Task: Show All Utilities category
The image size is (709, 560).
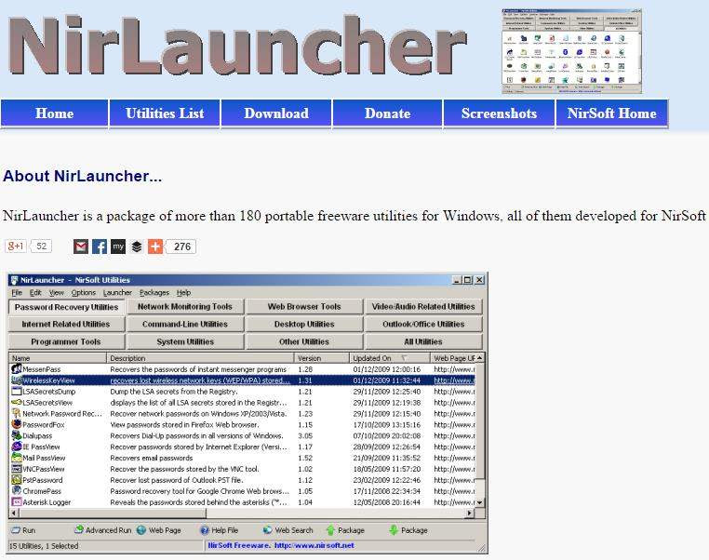Action: (x=423, y=341)
